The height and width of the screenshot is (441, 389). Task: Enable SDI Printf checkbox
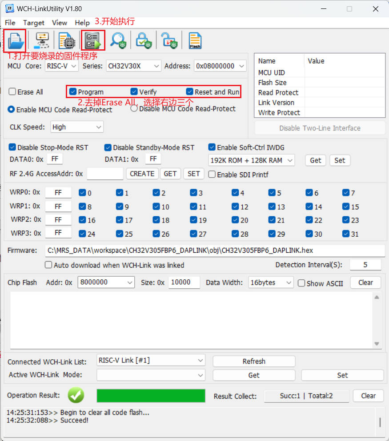coord(212,175)
